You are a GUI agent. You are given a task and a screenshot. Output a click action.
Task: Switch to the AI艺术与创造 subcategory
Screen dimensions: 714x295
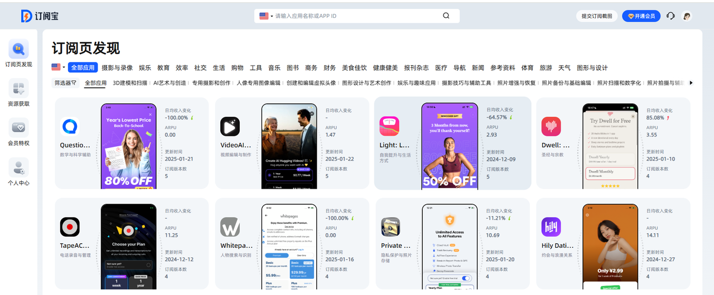(170, 83)
